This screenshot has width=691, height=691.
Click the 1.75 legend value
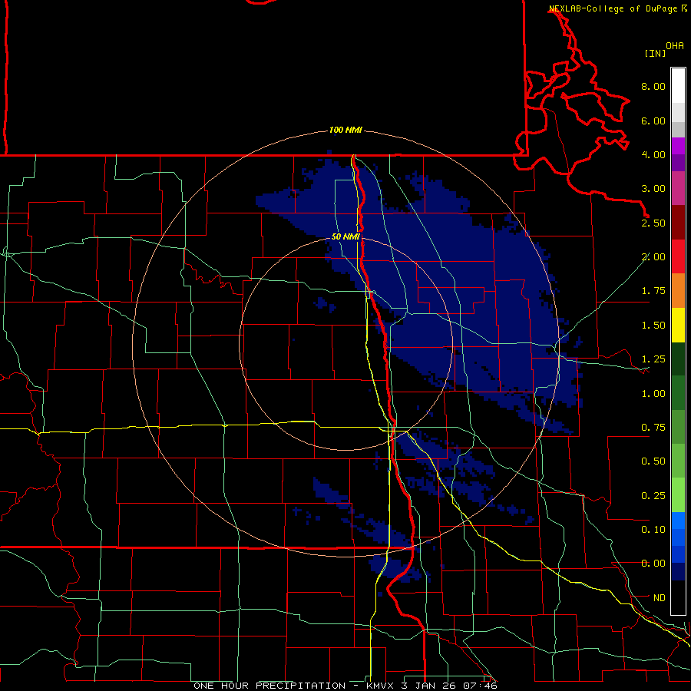653,291
